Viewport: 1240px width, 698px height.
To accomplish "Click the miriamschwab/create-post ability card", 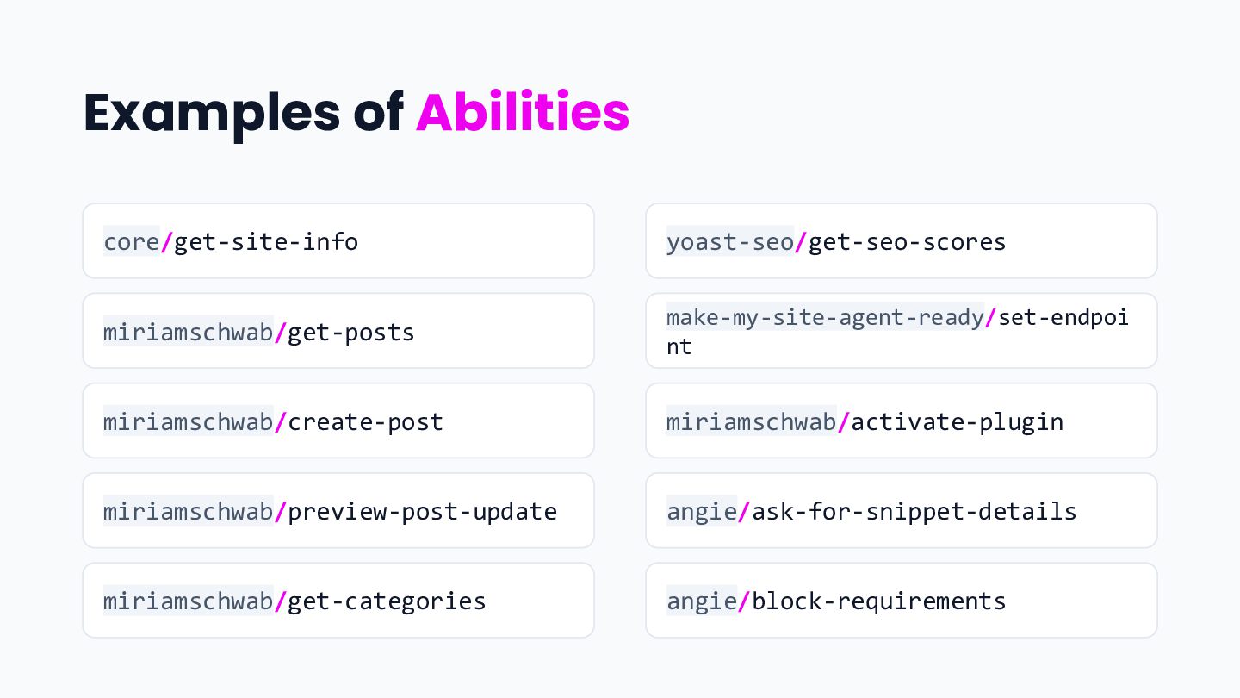I will pyautogui.click(x=338, y=421).
